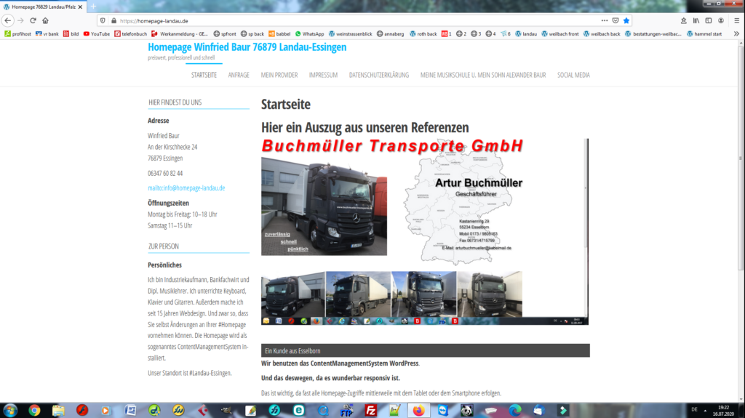
Task: Go back to the previous page
Action: coord(7,20)
